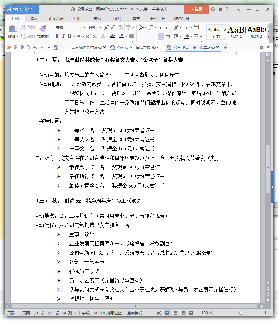Toggle page layout view in status bar
Image resolution: width=278 pixels, height=321 pixels.
tap(167, 313)
